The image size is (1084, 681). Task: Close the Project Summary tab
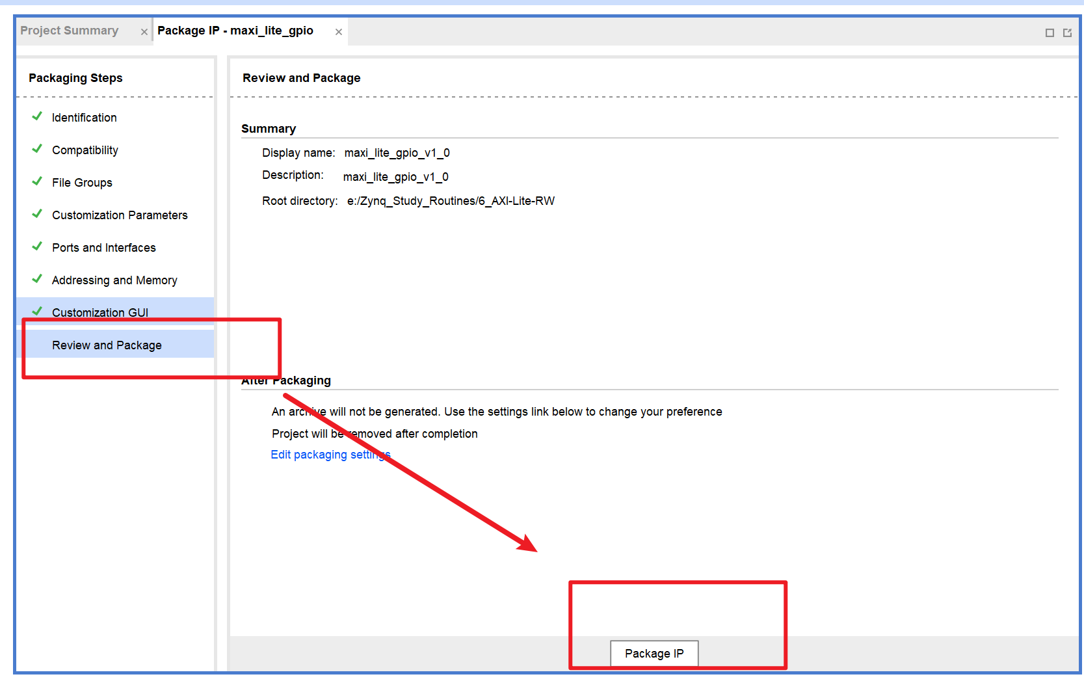pos(144,32)
